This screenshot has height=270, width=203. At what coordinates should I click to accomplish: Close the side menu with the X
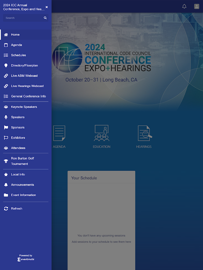(x=47, y=7)
